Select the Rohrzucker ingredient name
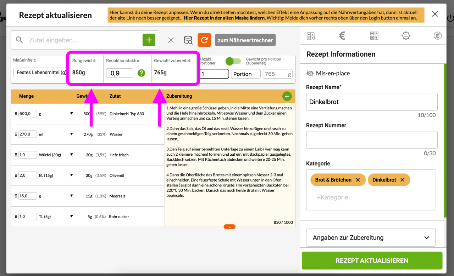This screenshot has width=454, height=276. [119, 217]
